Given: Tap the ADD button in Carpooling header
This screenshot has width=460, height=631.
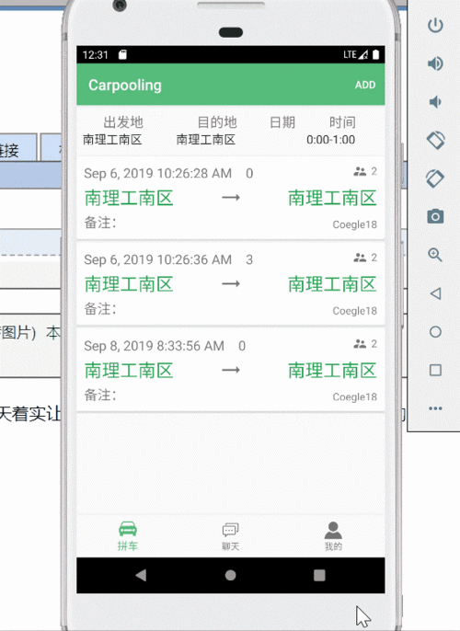Looking at the screenshot, I should pos(365,85).
